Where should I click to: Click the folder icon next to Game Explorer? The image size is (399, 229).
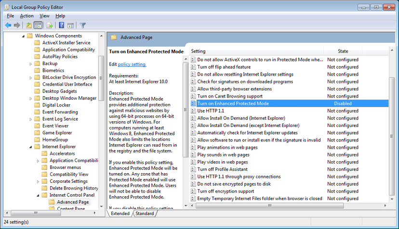pyautogui.click(x=37, y=133)
